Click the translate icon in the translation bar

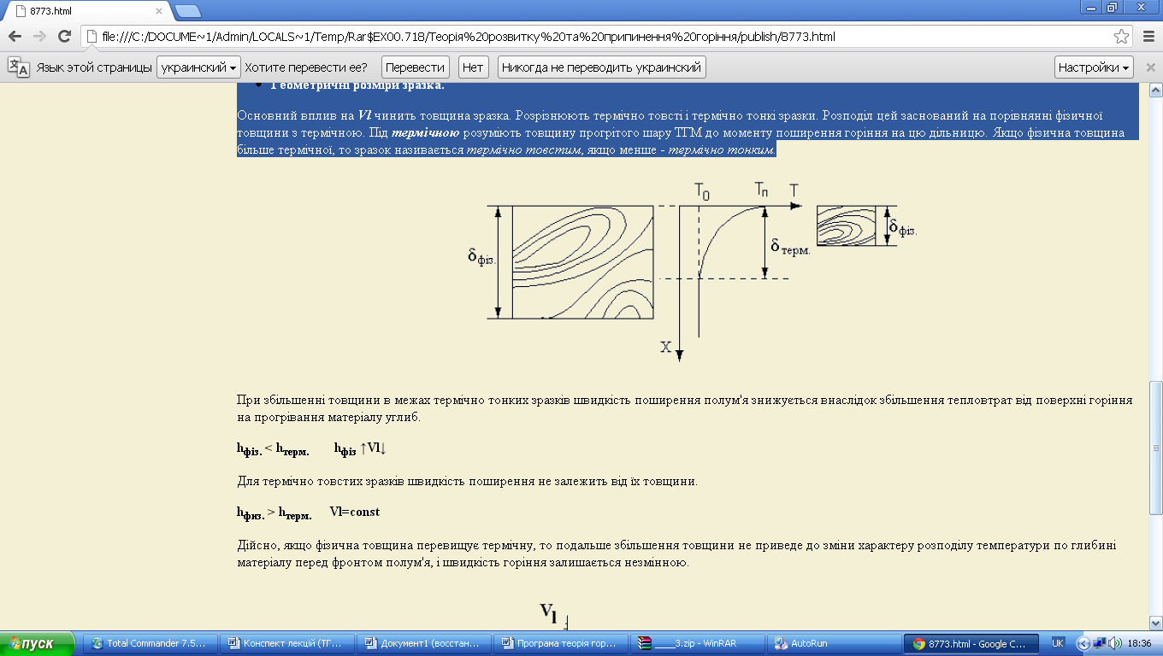(18, 67)
